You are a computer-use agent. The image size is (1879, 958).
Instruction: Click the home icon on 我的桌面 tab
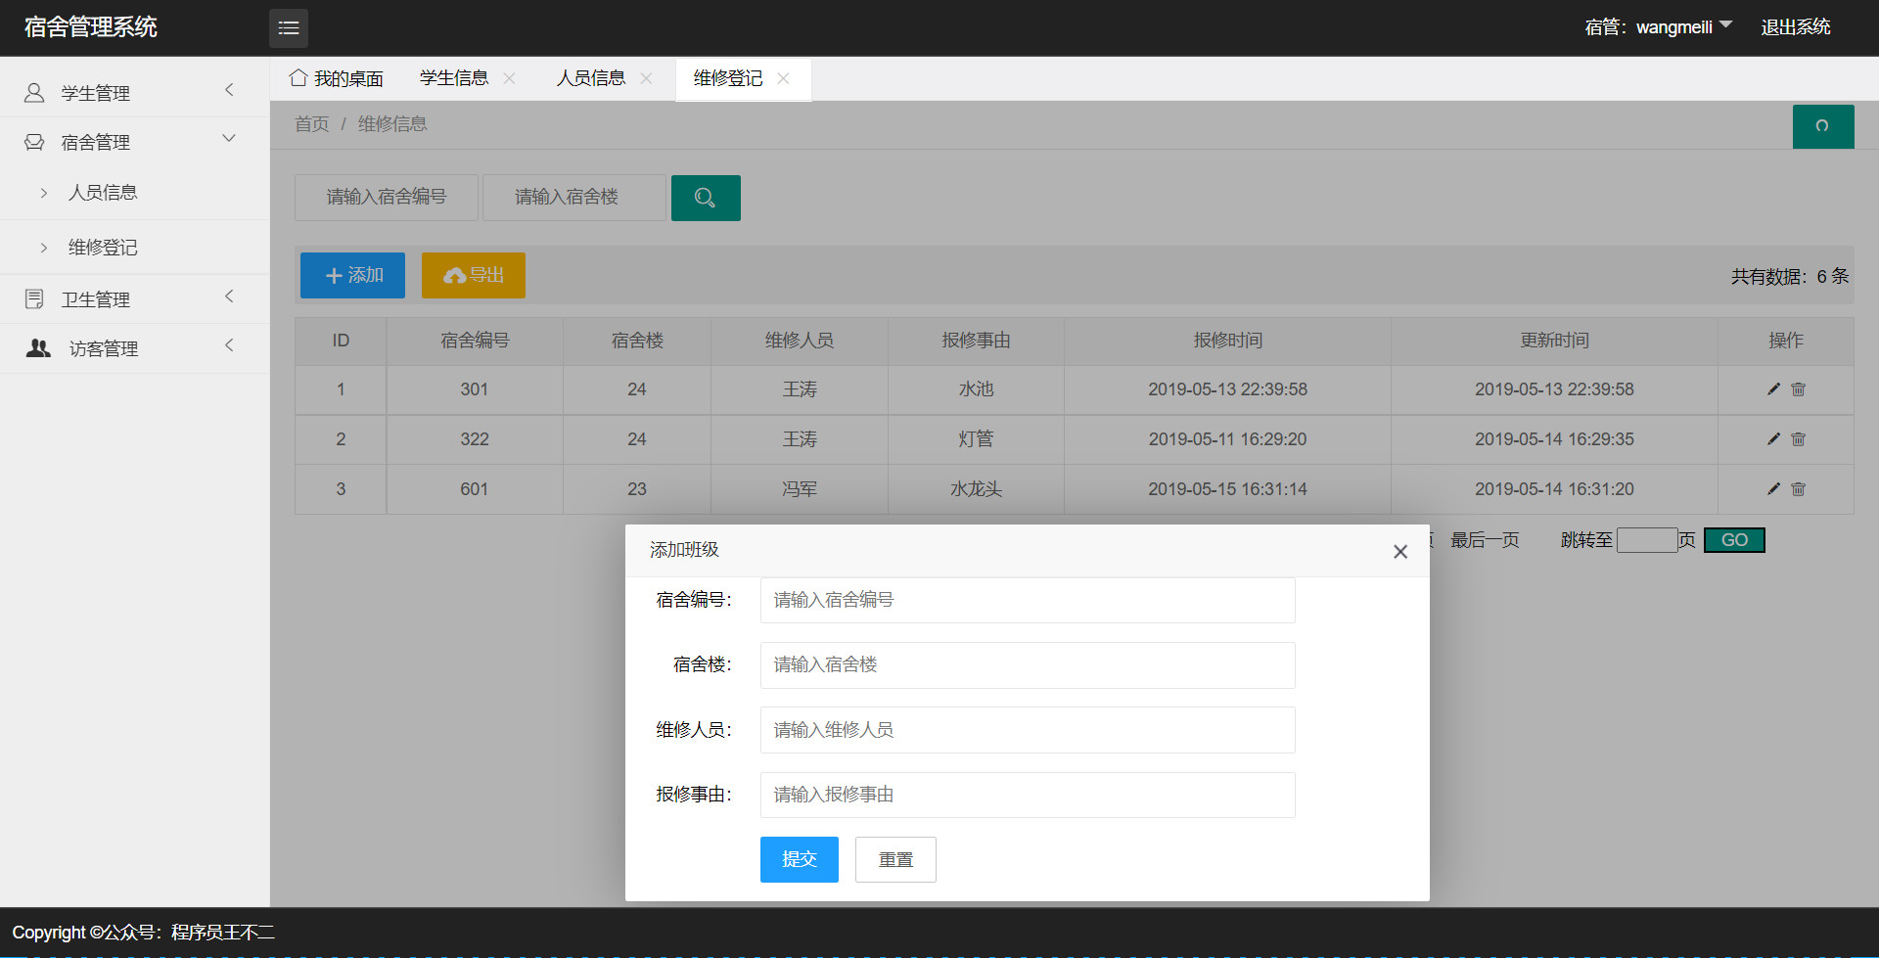(x=298, y=76)
